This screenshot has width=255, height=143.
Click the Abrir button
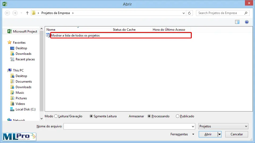click(208, 134)
